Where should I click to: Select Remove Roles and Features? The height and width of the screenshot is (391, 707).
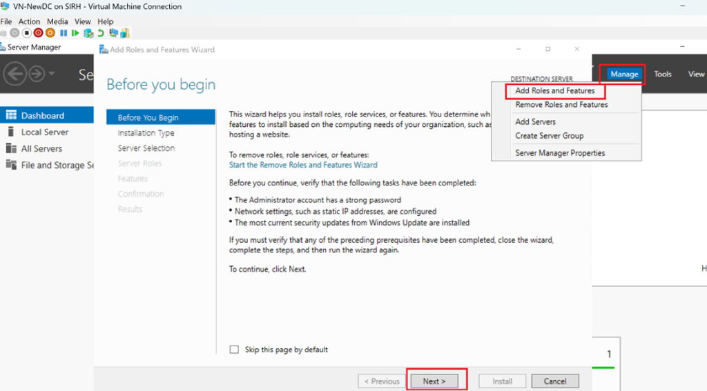pyautogui.click(x=561, y=105)
